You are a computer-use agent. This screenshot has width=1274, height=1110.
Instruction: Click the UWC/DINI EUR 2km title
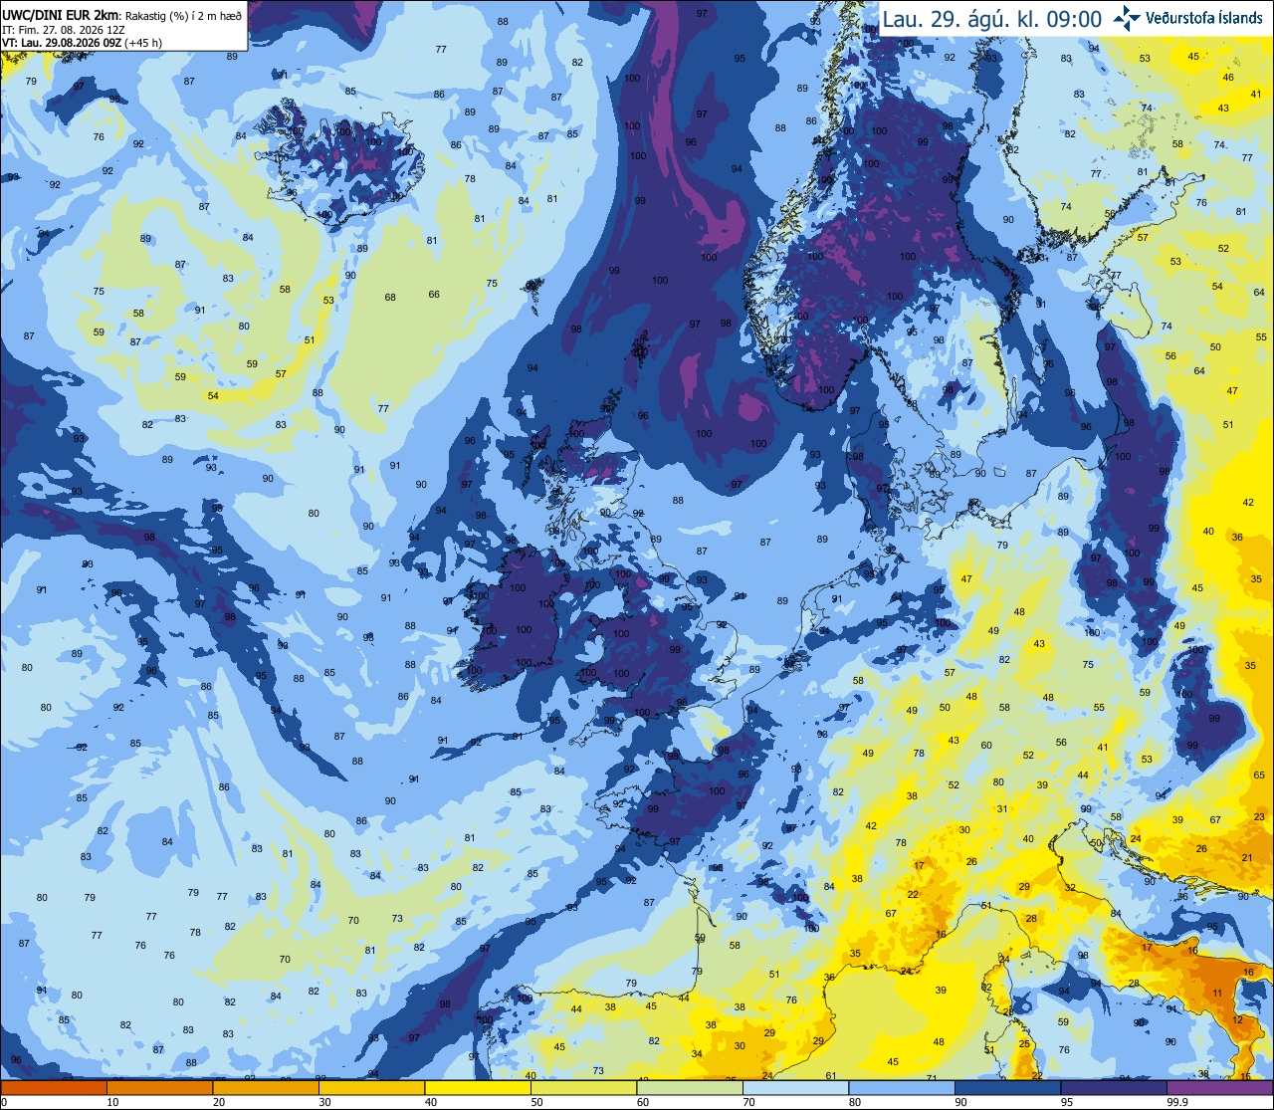pos(61,14)
